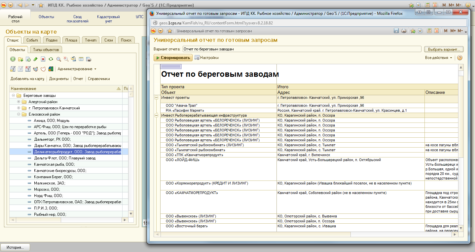Print the report using the printer icon

click(404, 31)
